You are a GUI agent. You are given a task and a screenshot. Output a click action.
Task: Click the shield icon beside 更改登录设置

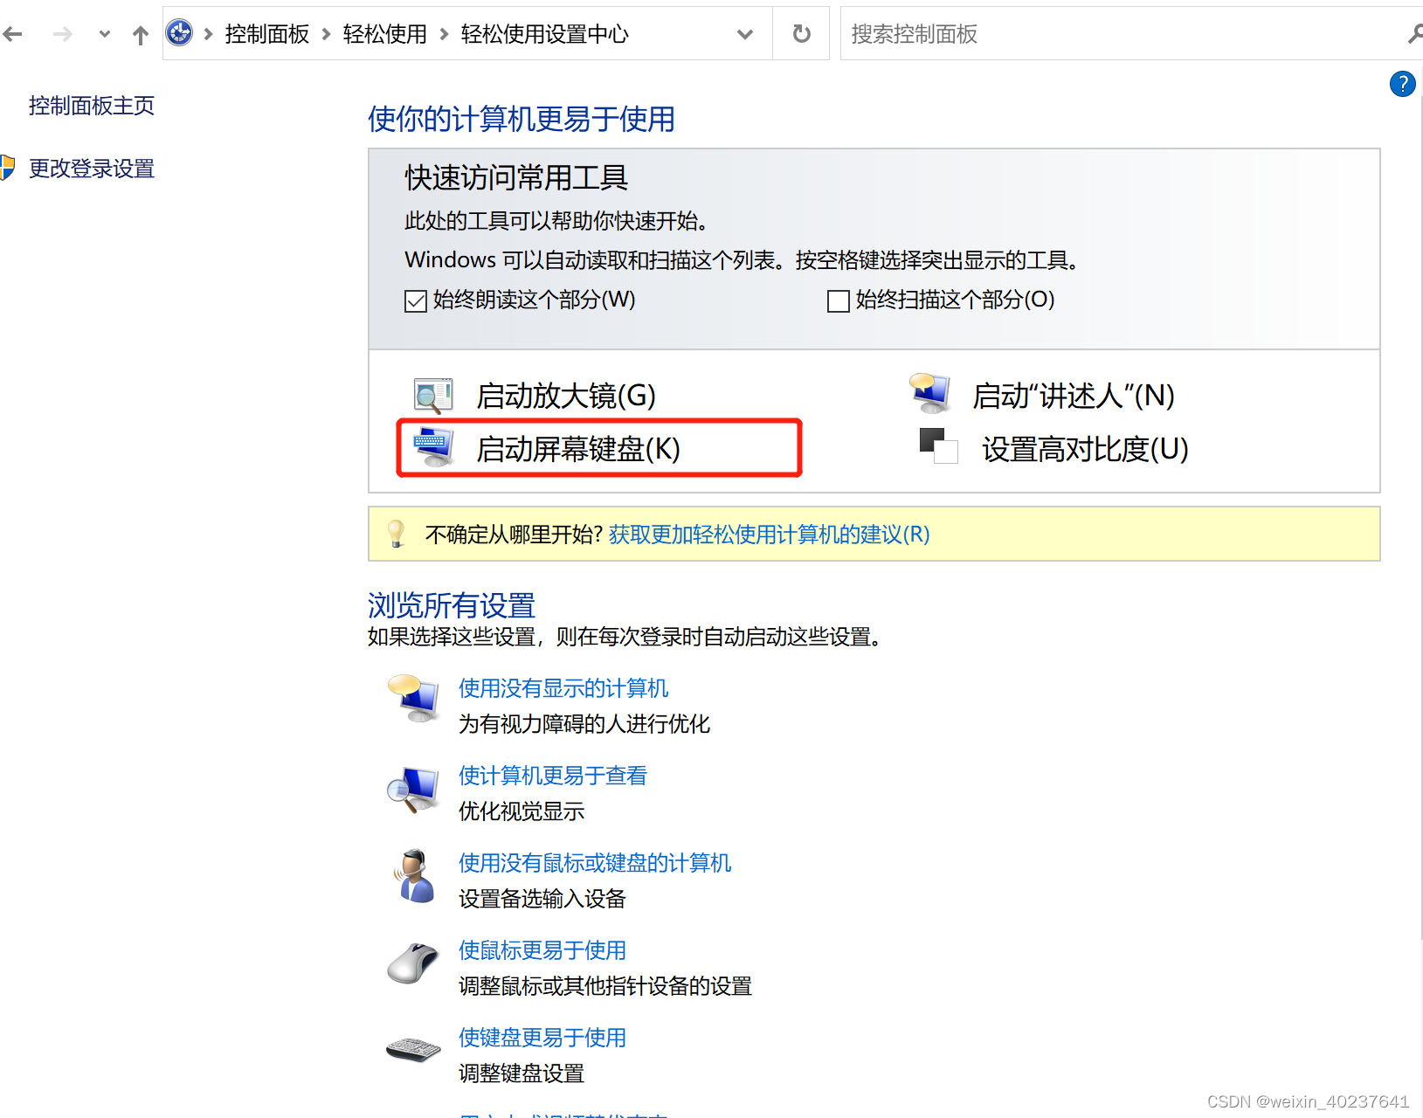[x=8, y=168]
